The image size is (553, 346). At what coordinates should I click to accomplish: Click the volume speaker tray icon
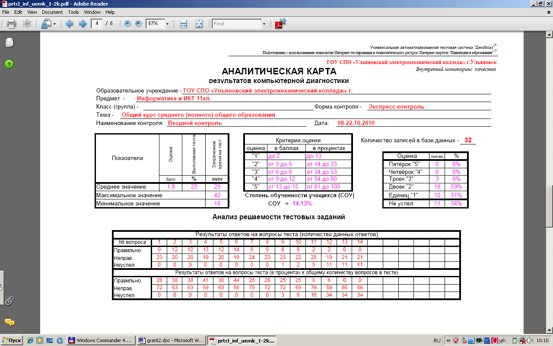[x=530, y=340]
